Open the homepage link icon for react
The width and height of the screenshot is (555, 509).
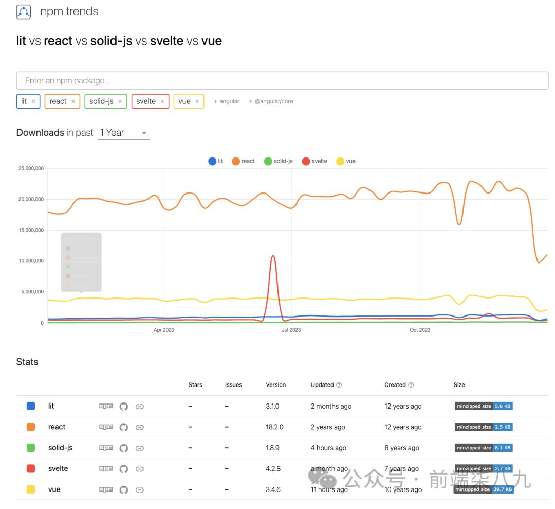pos(139,427)
